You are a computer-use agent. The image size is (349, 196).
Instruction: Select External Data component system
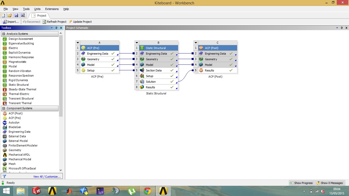pos(17,136)
